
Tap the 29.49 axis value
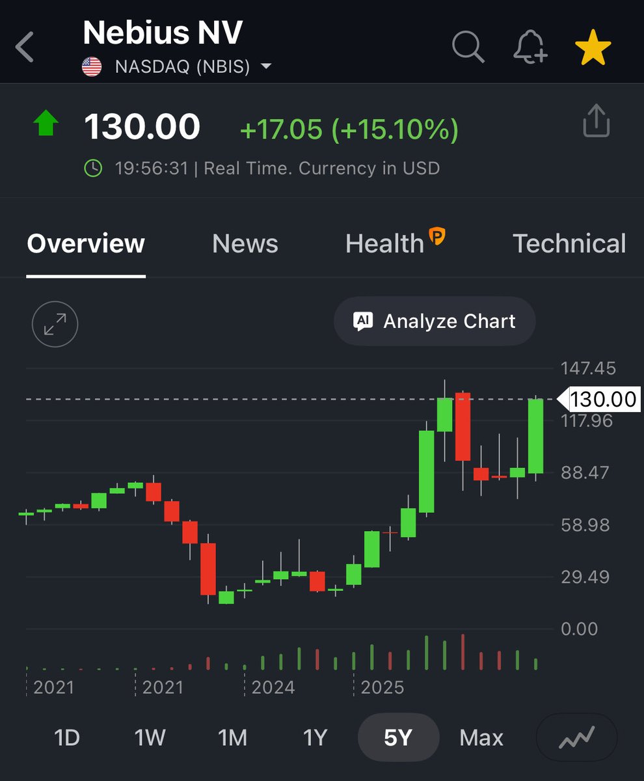[585, 577]
